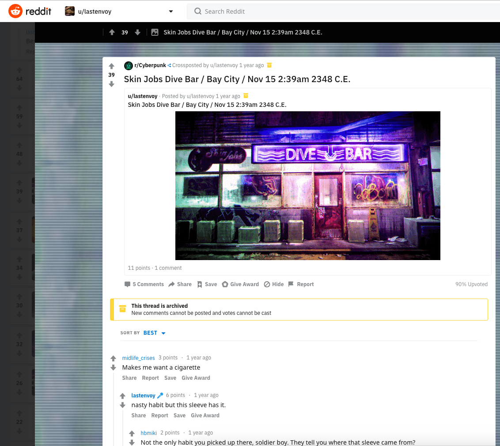
Task: Upvote post in the black header bar
Action: [x=112, y=32]
